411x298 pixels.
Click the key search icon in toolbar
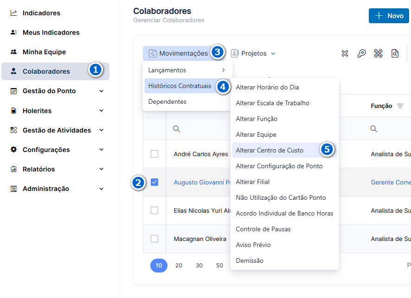(x=361, y=53)
